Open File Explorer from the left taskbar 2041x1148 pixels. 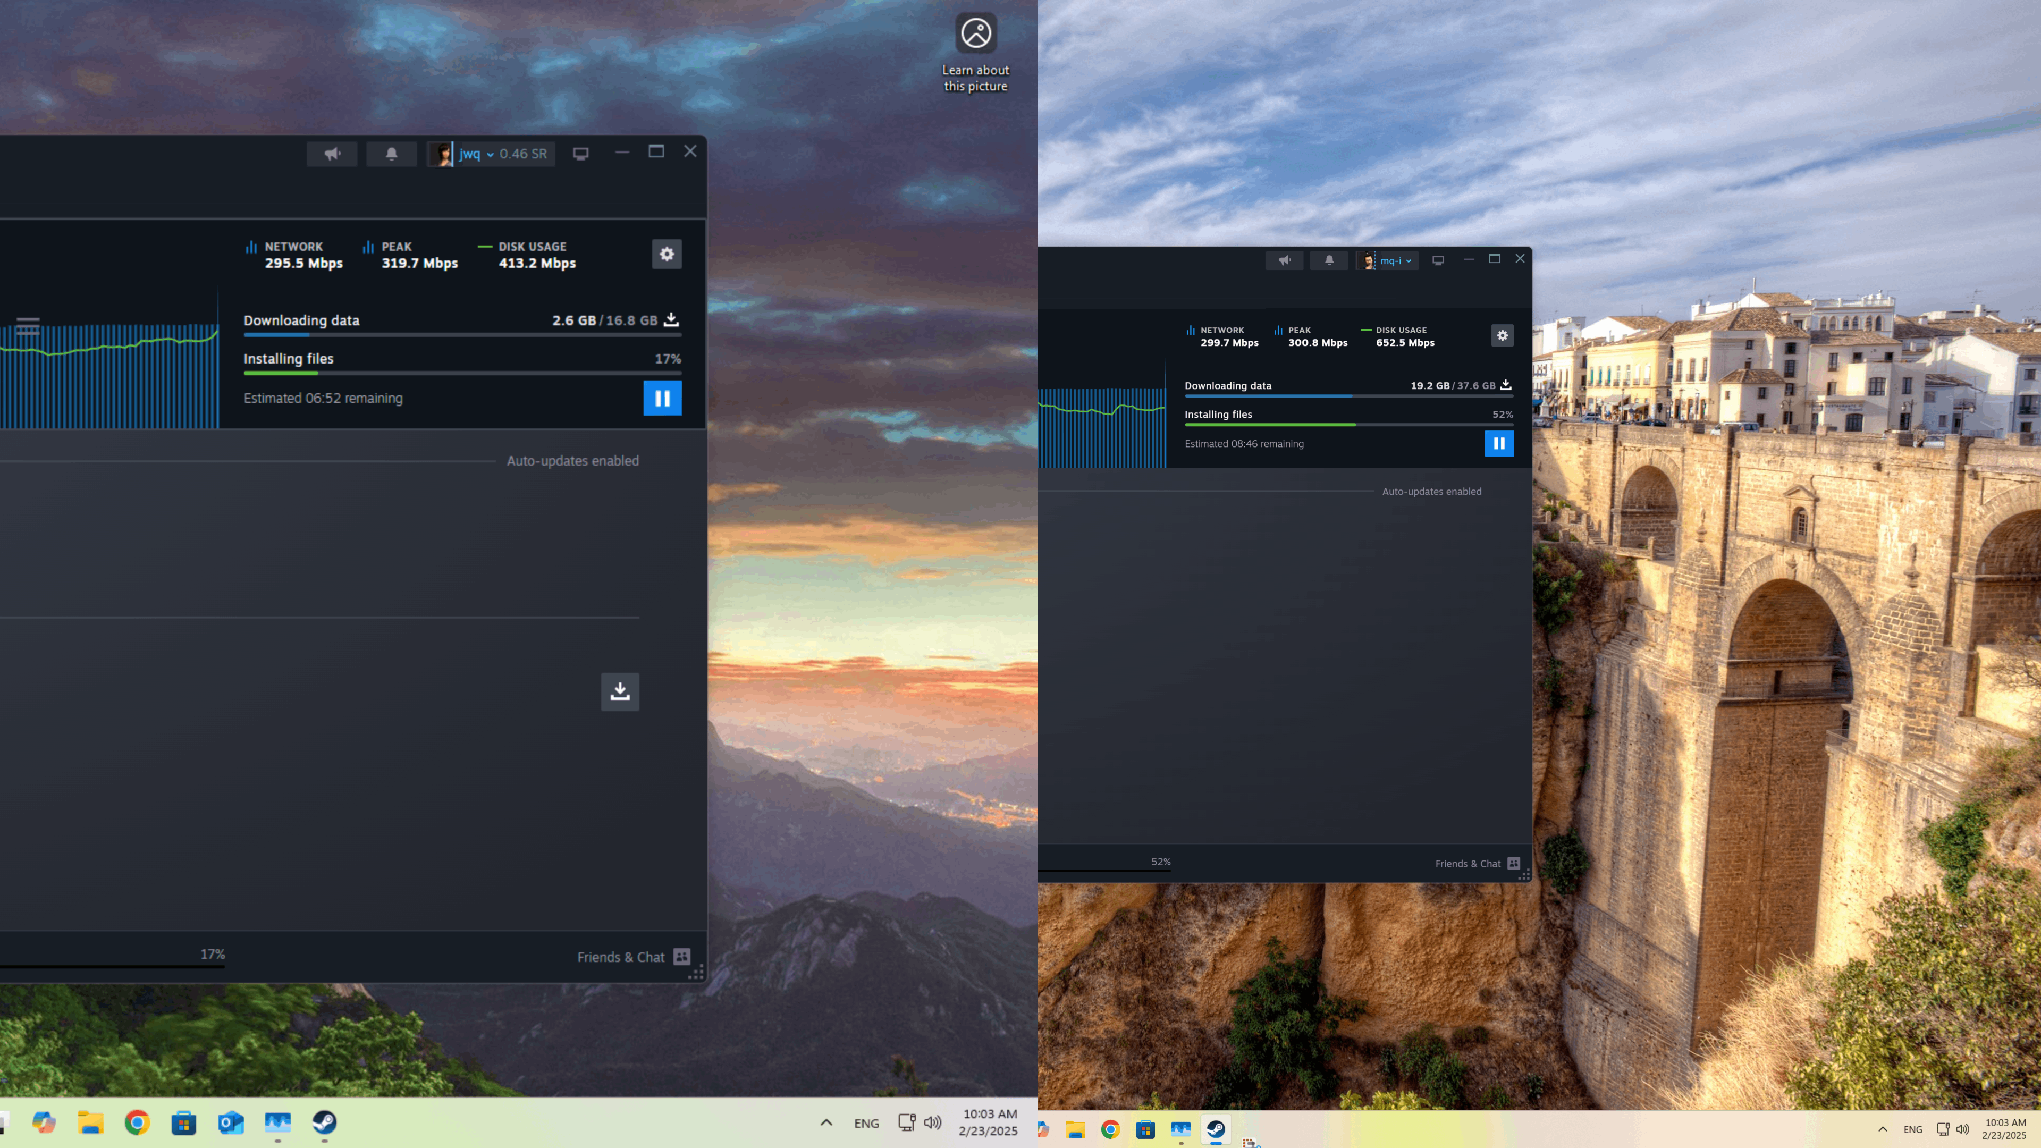(x=90, y=1122)
